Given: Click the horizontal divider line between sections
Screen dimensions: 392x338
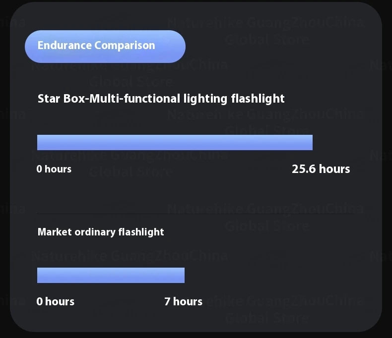Looking at the screenshot, I should click(196, 214).
